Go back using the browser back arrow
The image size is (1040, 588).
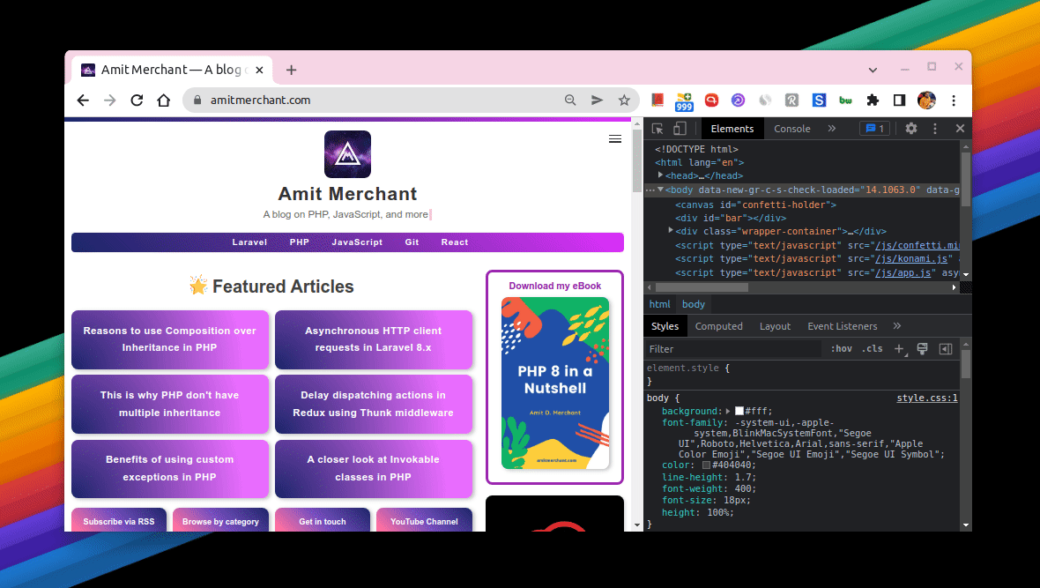pyautogui.click(x=83, y=100)
